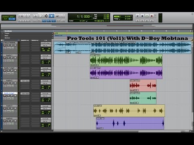Image resolution: width=194 pixels, height=145 pixels.
Task: Adjust the Audio 3 pan field
Action: click(46, 113)
